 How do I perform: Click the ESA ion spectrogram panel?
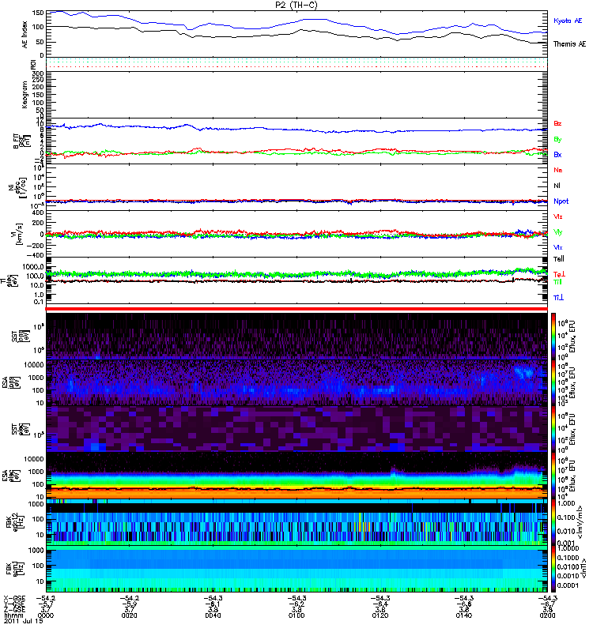point(296,382)
